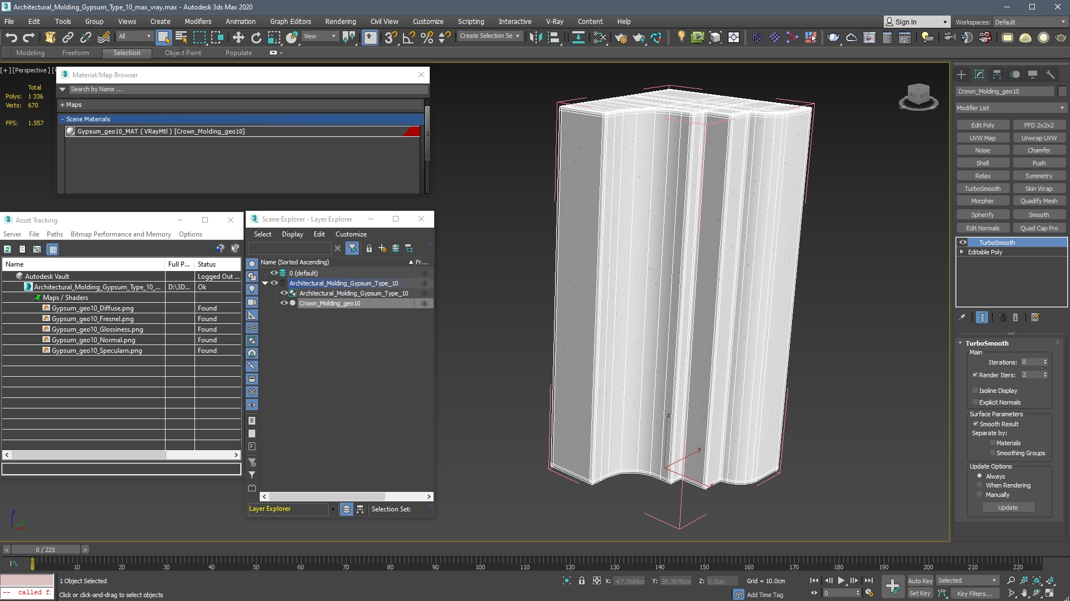Expand the Maps group in Material Browser
The image size is (1070, 601).
[x=62, y=105]
